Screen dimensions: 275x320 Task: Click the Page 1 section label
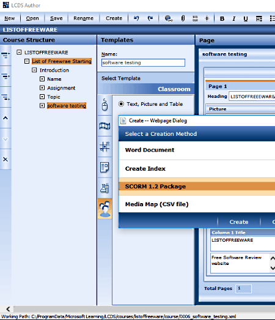218,86
